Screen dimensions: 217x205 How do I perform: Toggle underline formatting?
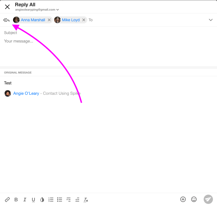[33, 200]
